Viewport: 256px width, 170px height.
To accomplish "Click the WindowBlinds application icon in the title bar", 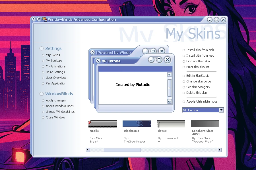I will pos(44,19).
